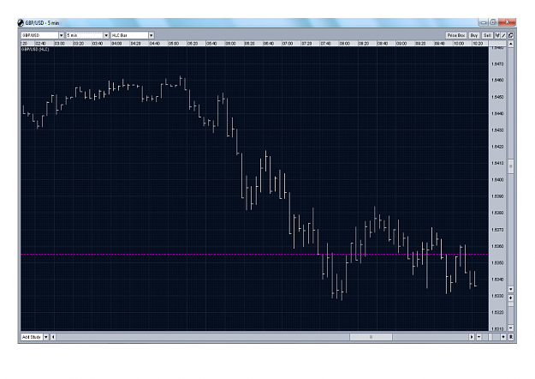Screen dimensions: 535x379
Task: Click the 05:00 time axis label
Action: tap(174, 44)
